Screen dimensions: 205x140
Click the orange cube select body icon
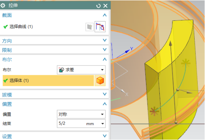point(100,81)
